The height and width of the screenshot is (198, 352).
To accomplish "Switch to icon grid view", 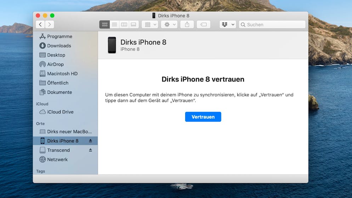I will (x=104, y=24).
